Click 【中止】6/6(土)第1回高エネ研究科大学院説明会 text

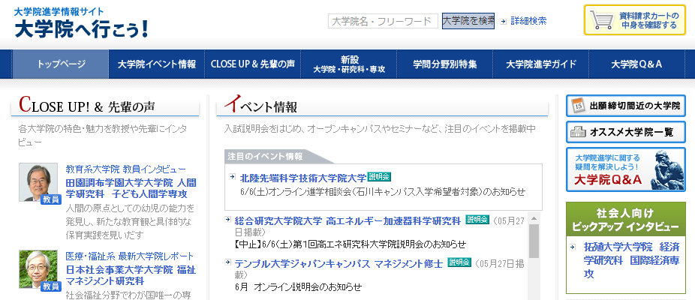pos(351,244)
